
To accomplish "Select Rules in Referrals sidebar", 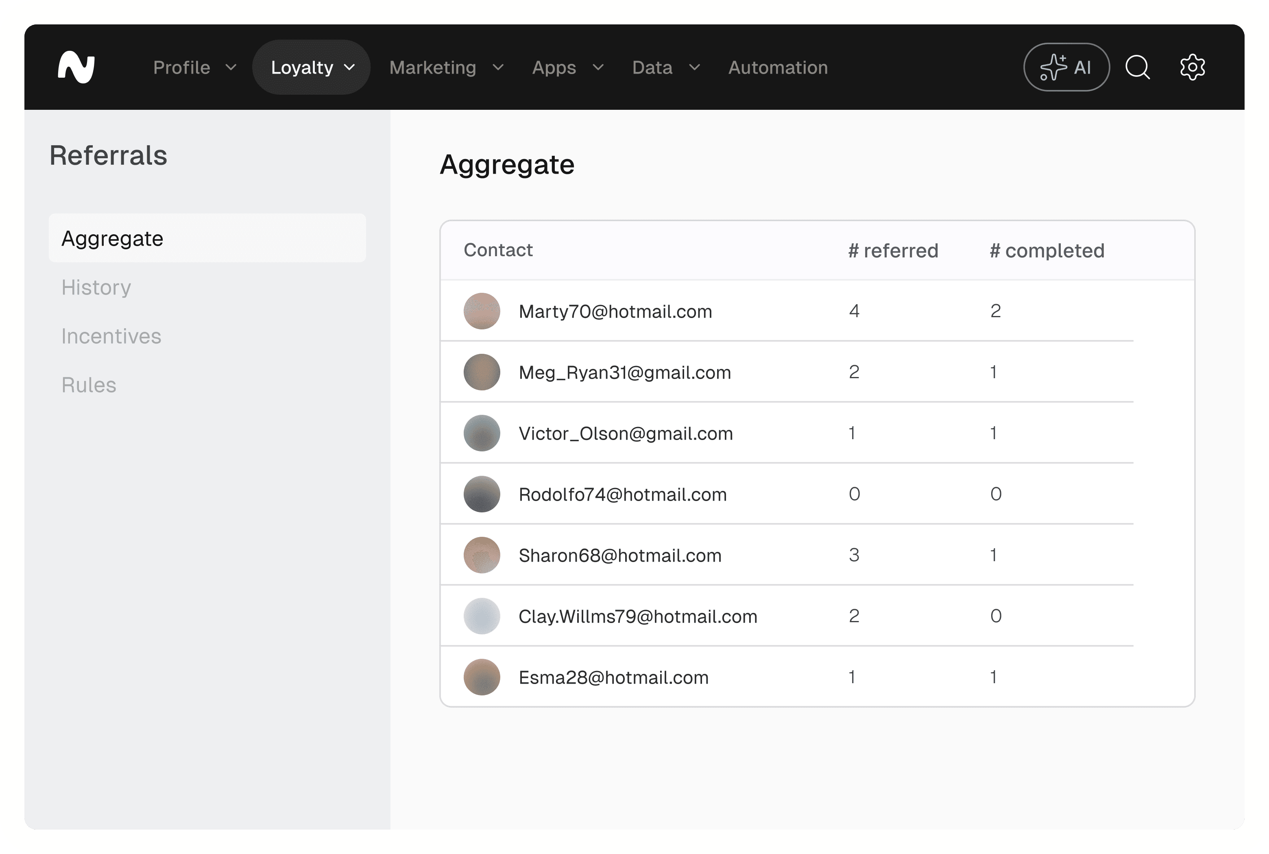I will click(x=89, y=385).
